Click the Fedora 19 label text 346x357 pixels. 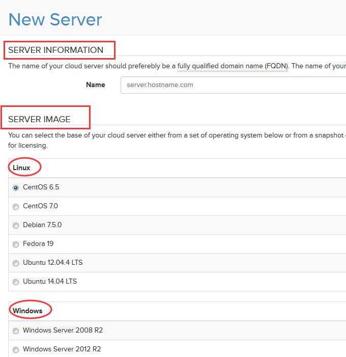pyautogui.click(x=38, y=244)
